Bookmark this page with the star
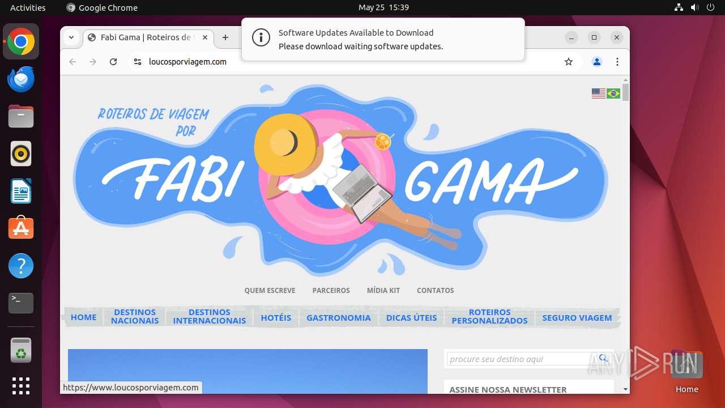The height and width of the screenshot is (408, 725). click(569, 62)
